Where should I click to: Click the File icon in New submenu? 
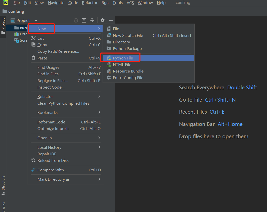pyautogui.click(x=109, y=29)
